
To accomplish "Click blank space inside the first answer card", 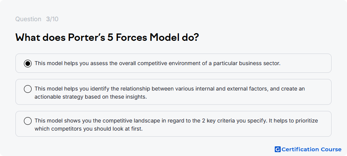I will 305,64.
